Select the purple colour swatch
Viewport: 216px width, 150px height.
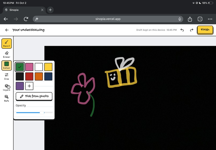click(20, 86)
